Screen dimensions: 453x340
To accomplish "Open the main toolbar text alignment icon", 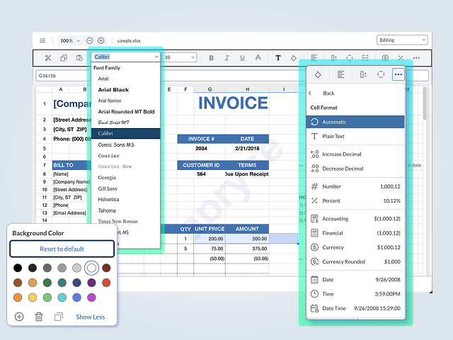I will 314,58.
